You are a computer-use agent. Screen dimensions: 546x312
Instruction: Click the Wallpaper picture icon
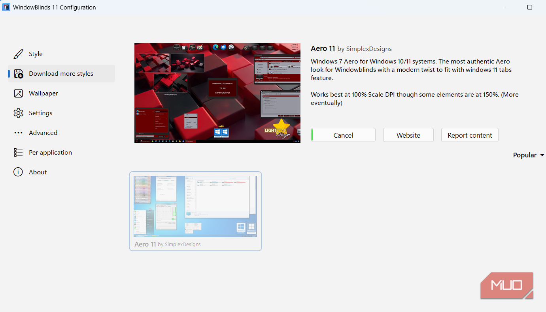tap(18, 93)
